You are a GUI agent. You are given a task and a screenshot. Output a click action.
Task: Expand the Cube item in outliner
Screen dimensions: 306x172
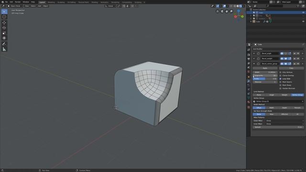point(251,21)
